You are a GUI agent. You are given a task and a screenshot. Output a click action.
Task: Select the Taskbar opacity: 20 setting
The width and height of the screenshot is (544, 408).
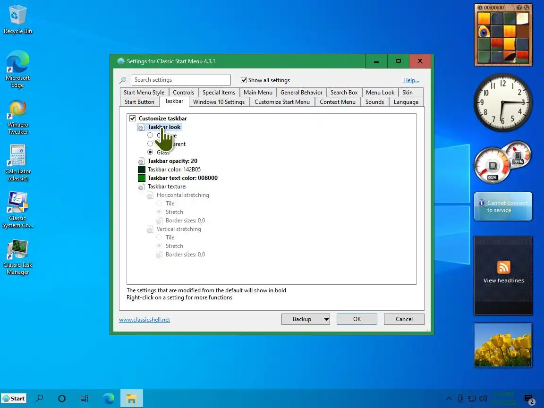tap(172, 161)
